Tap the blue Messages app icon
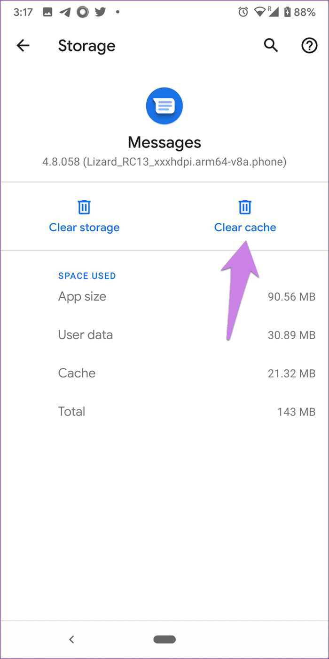 tap(164, 106)
